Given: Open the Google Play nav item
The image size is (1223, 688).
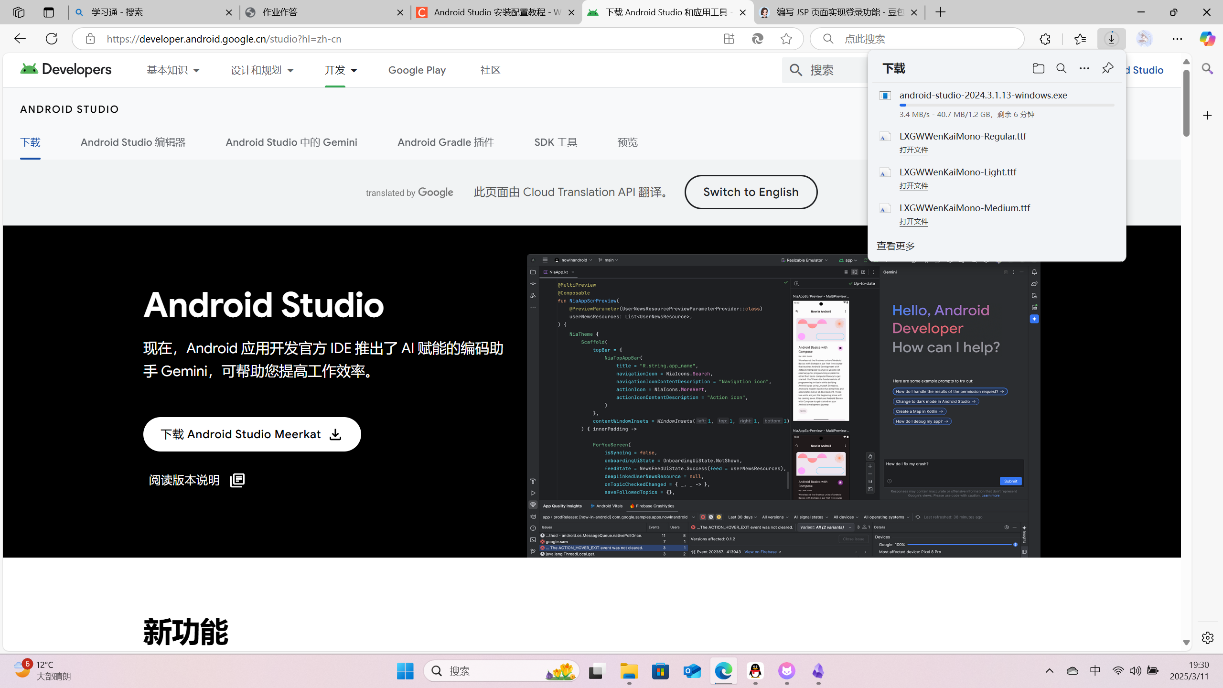Looking at the screenshot, I should pos(417,70).
